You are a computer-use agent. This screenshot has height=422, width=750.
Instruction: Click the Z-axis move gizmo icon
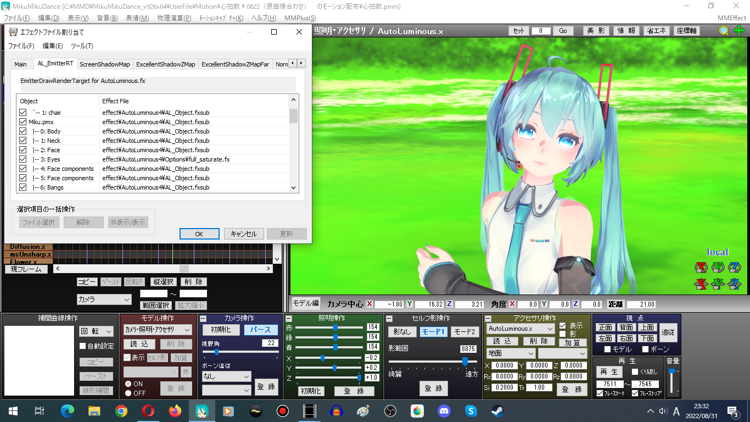pyautogui.click(x=735, y=284)
